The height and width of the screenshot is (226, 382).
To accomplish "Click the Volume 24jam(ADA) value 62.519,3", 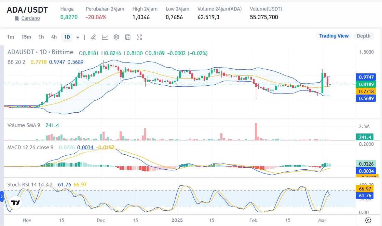I will click(x=208, y=17).
